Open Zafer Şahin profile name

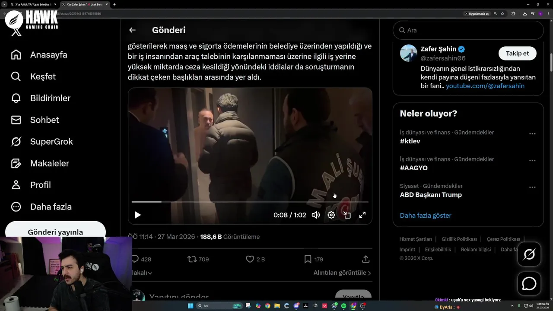tap(439, 49)
